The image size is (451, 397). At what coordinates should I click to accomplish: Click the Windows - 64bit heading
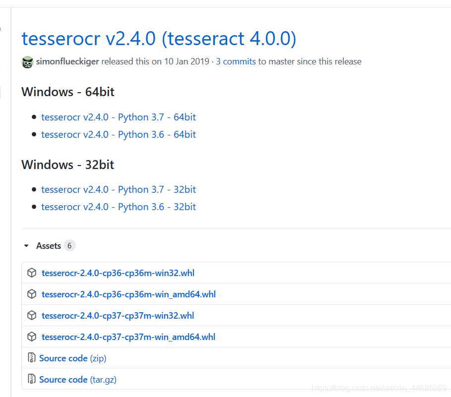pyautogui.click(x=68, y=92)
